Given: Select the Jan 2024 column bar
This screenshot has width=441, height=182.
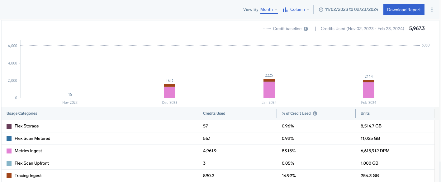Looking at the screenshot, I should coord(269,88).
